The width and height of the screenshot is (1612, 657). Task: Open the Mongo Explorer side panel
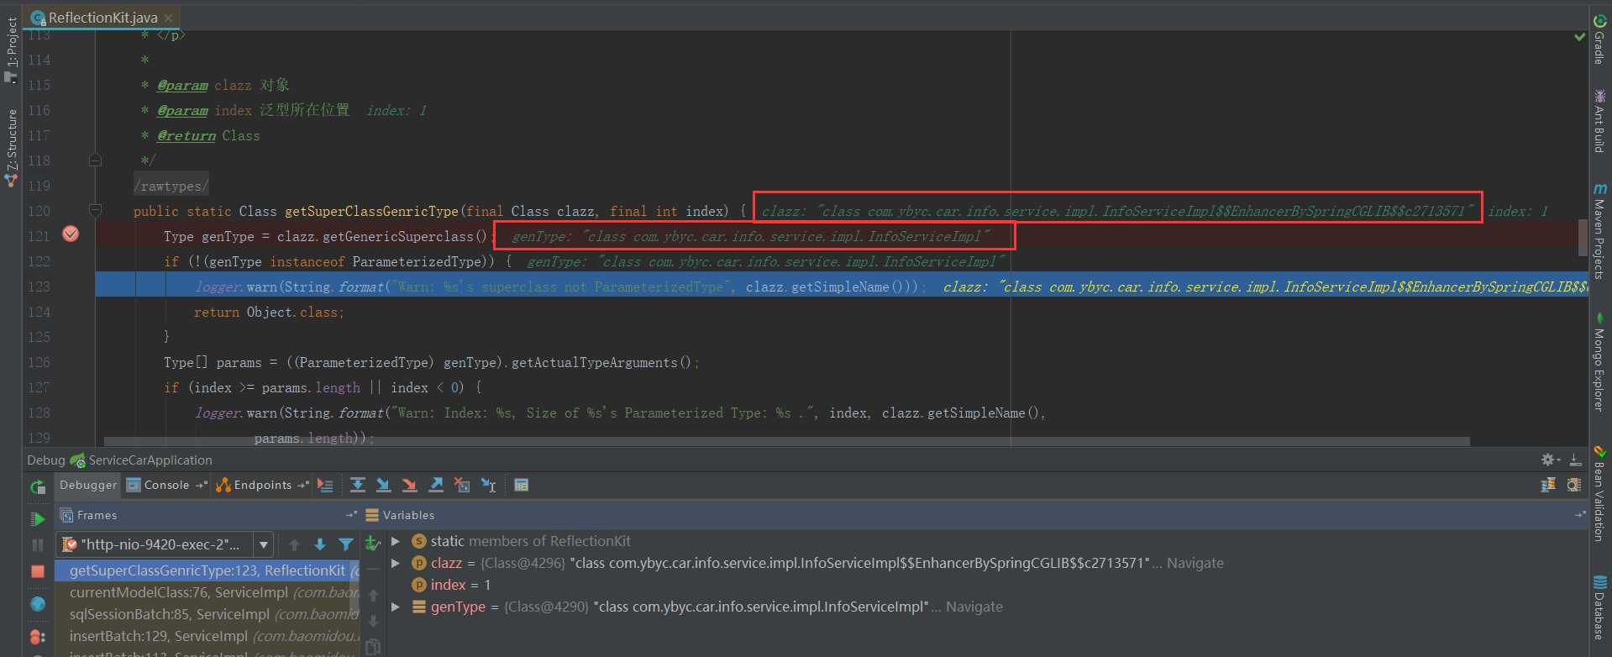[1599, 362]
